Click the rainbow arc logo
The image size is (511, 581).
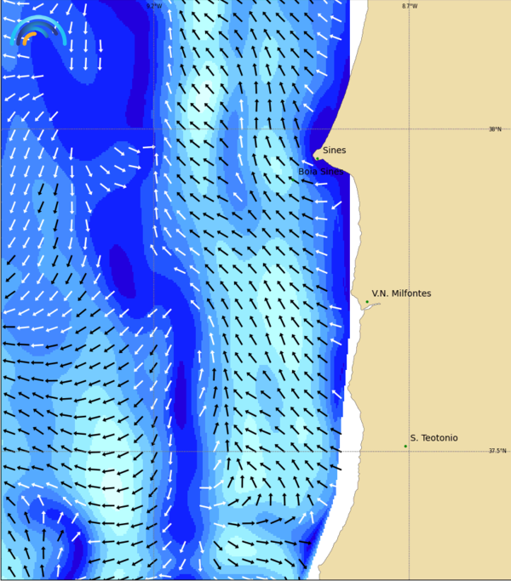pyautogui.click(x=37, y=31)
